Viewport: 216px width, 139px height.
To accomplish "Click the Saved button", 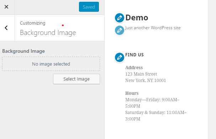I will [89, 7].
